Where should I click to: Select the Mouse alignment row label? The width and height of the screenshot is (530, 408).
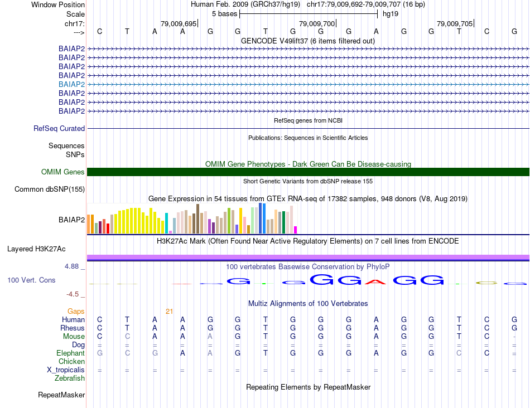[x=74, y=337]
